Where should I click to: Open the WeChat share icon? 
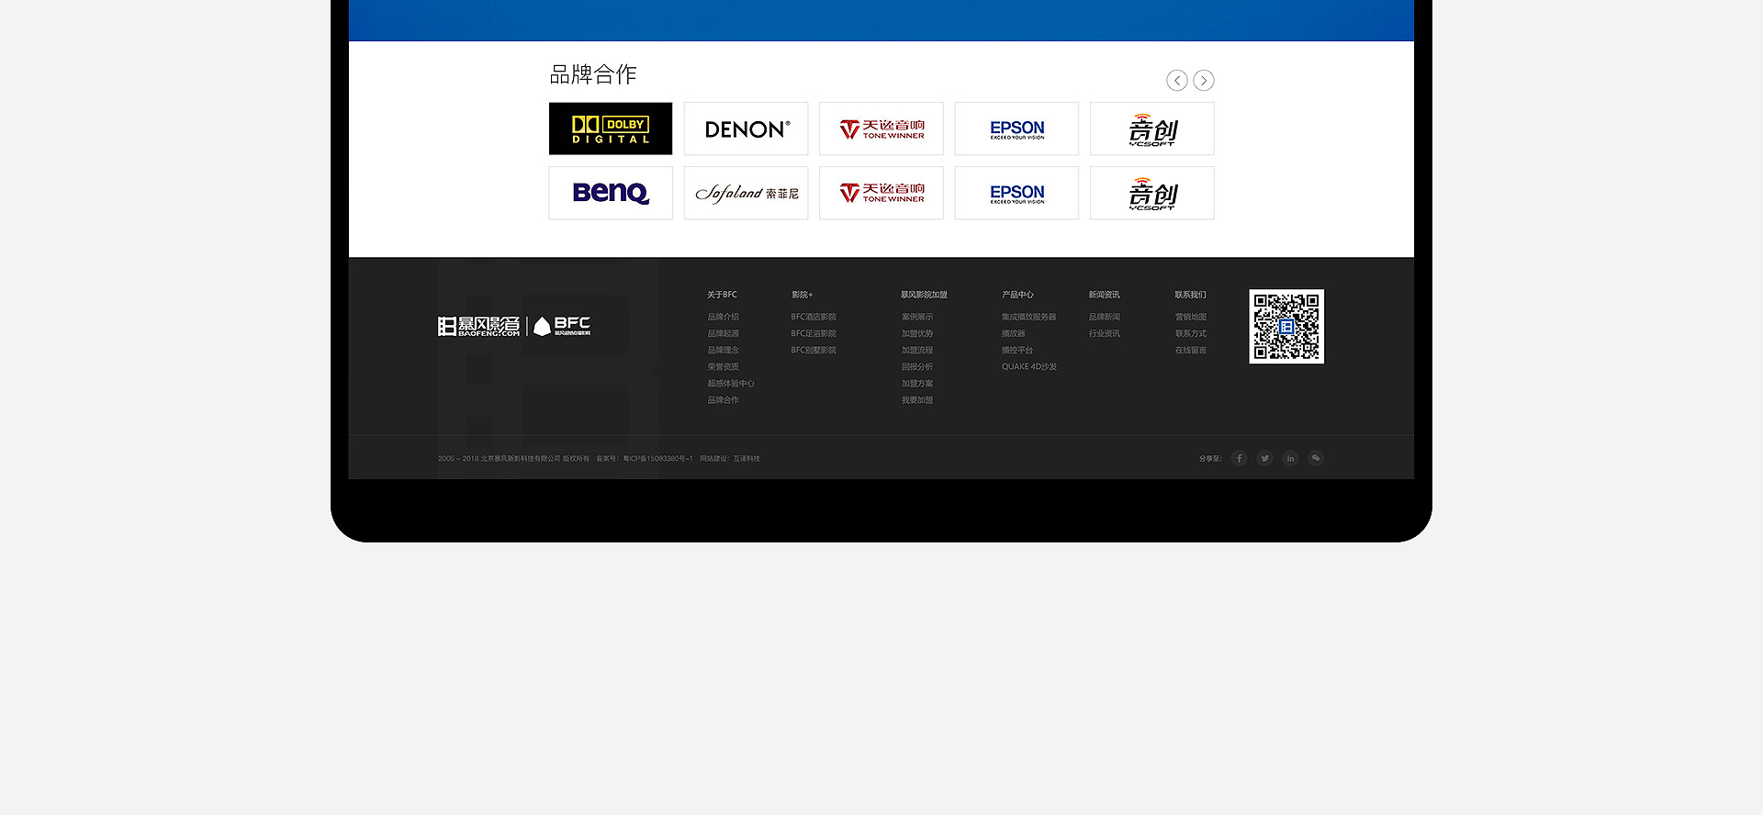tap(1316, 458)
